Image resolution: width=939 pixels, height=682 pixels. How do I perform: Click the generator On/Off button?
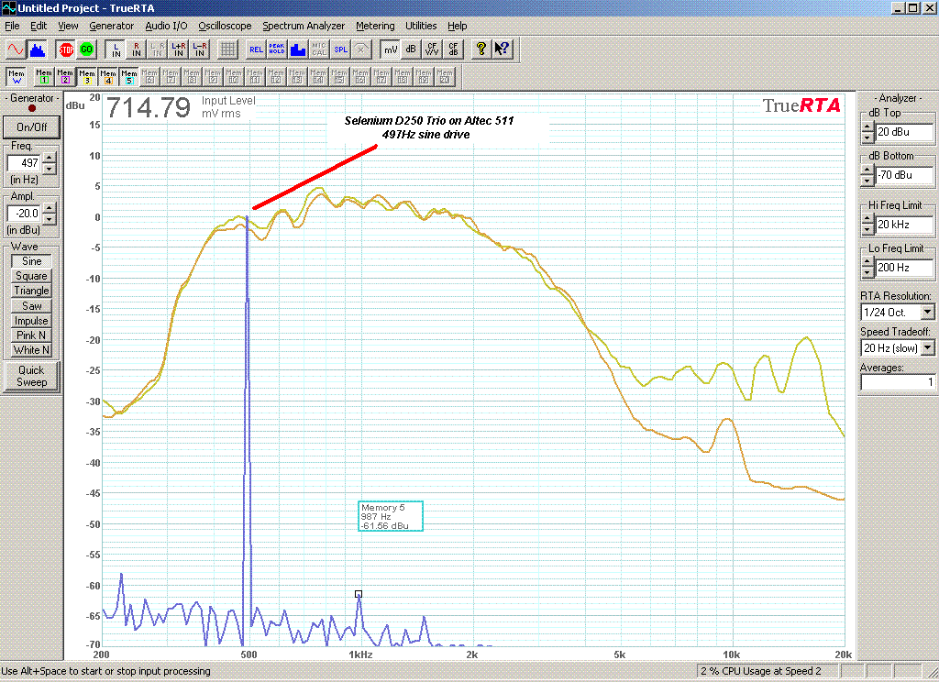click(x=32, y=126)
